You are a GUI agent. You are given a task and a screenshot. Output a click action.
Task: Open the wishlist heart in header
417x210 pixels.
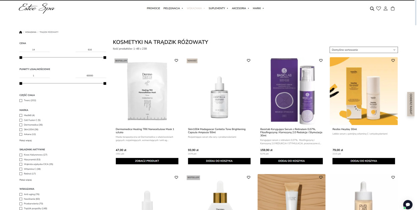pos(379,8)
